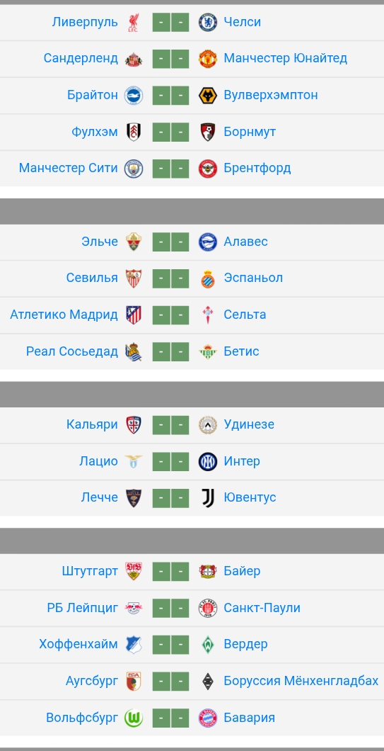Click the Juventus logo icon
Viewport: 384px width, 751px height.
click(207, 498)
